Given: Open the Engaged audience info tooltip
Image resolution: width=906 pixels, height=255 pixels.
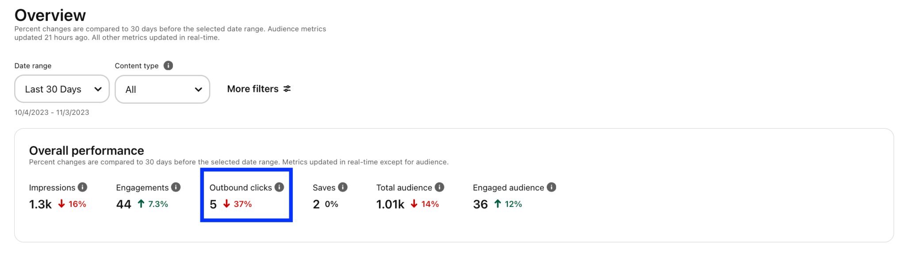Looking at the screenshot, I should tap(551, 187).
